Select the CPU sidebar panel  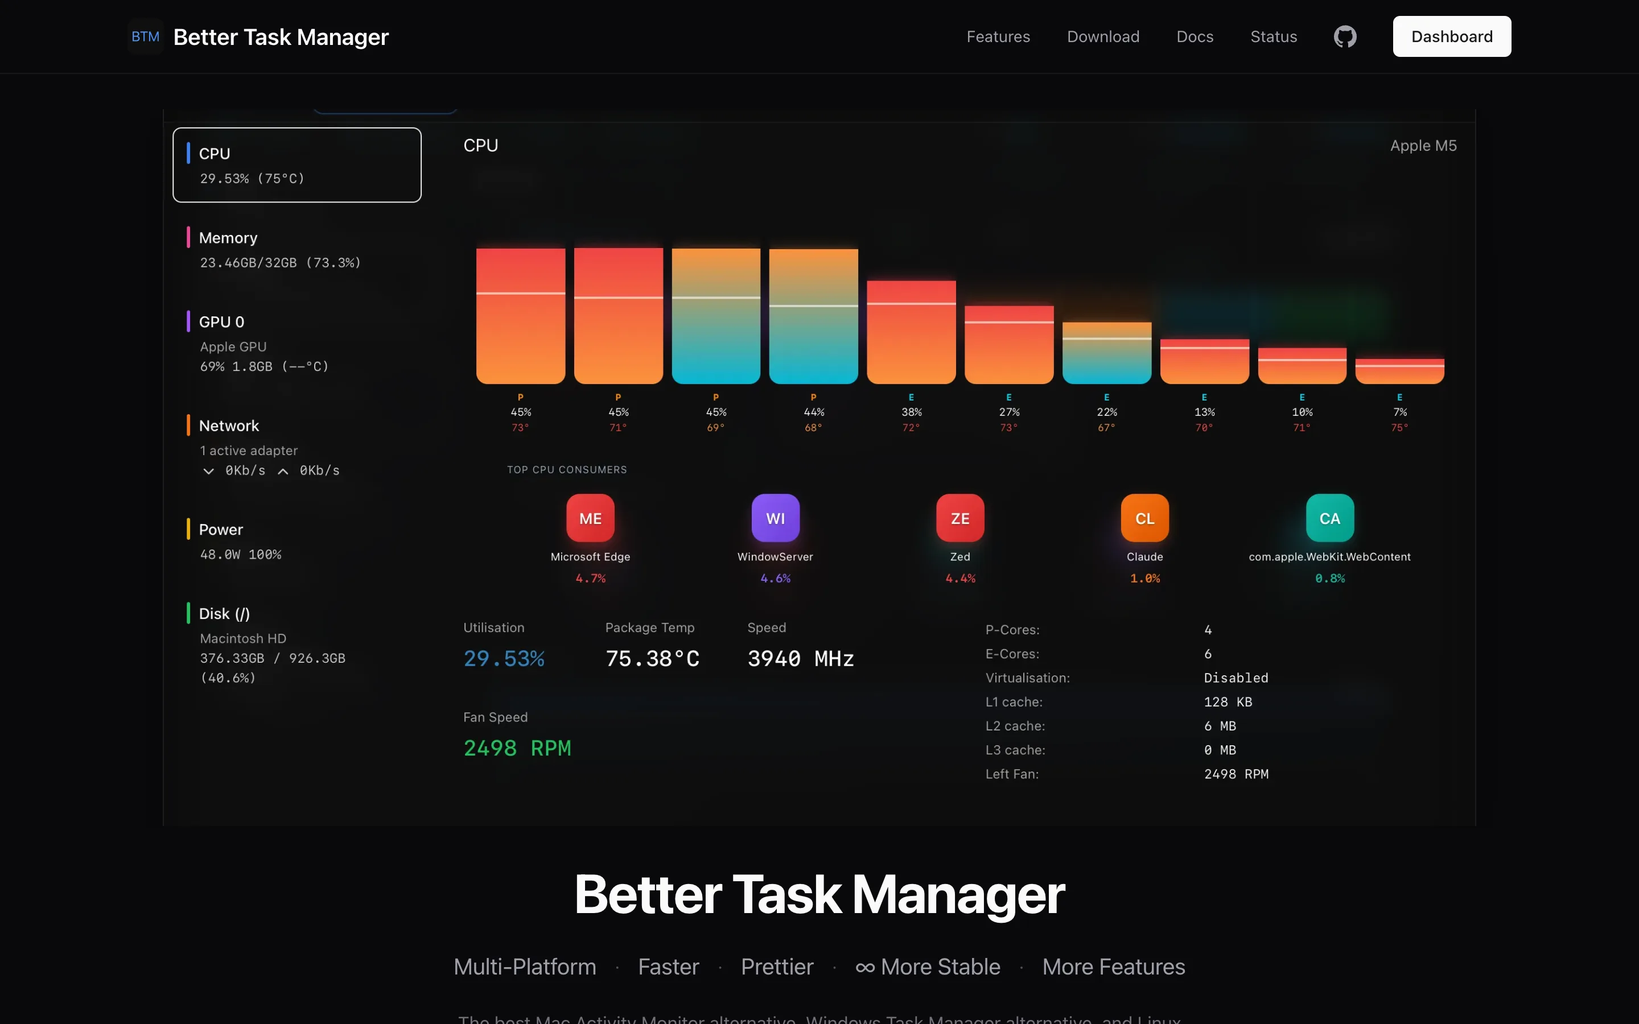[x=296, y=164]
